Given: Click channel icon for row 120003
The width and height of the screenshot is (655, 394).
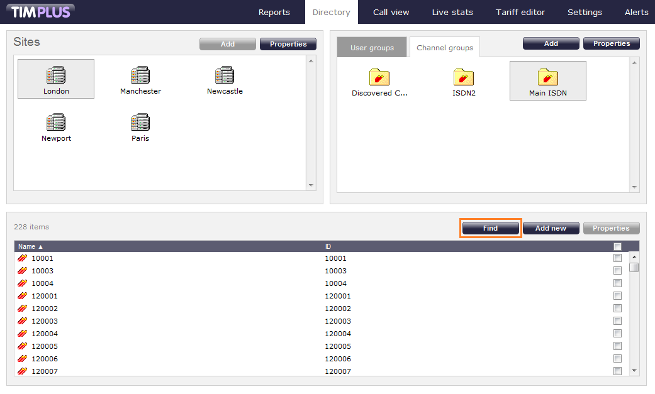Looking at the screenshot, I should pyautogui.click(x=23, y=321).
